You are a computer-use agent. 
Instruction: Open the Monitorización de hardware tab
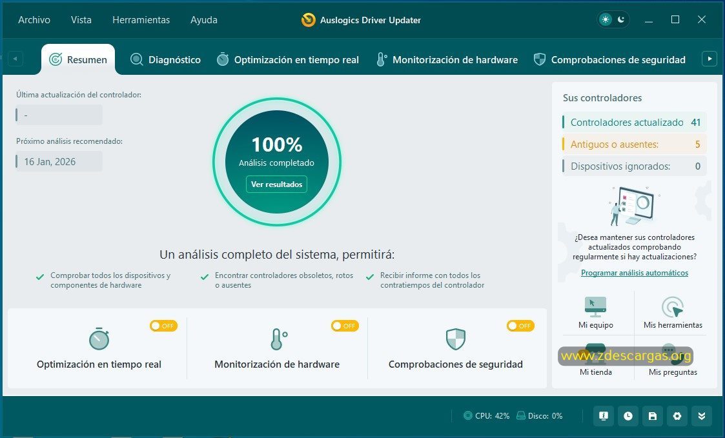447,59
